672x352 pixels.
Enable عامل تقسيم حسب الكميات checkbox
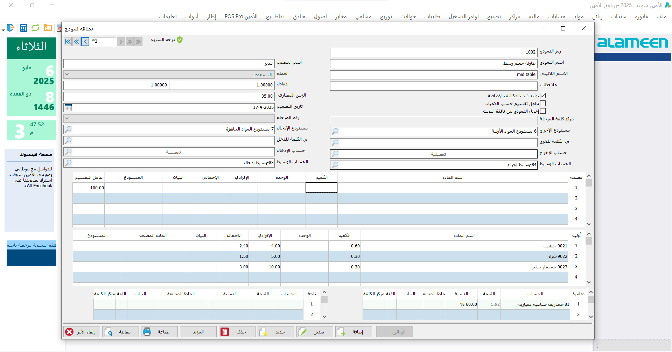click(543, 103)
